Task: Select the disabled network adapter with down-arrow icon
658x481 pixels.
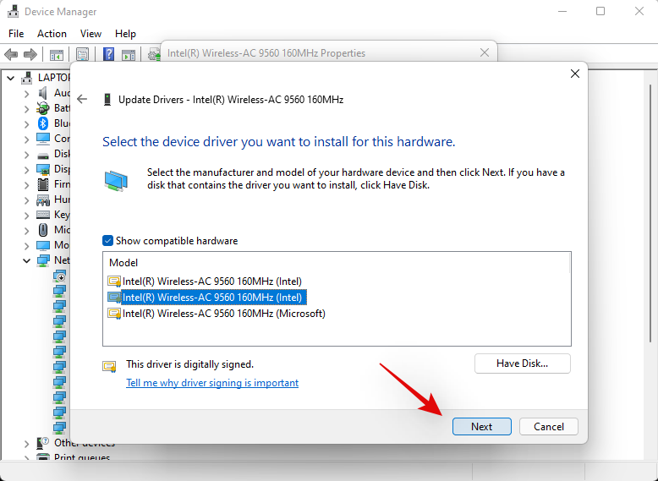Action: (x=59, y=276)
